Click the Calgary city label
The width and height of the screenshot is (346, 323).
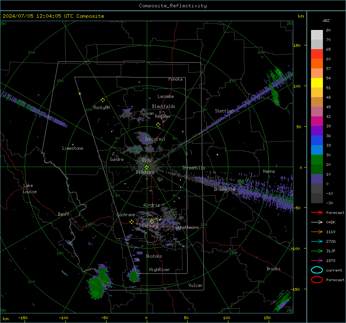coord(150,226)
